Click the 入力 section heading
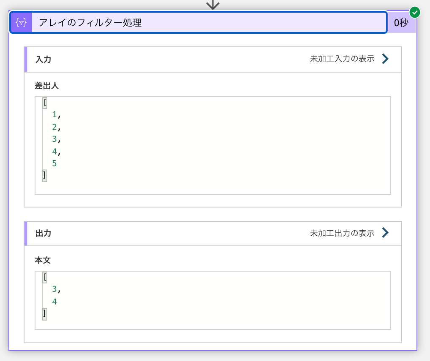Viewport: 430px width, 361px height. coord(44,59)
